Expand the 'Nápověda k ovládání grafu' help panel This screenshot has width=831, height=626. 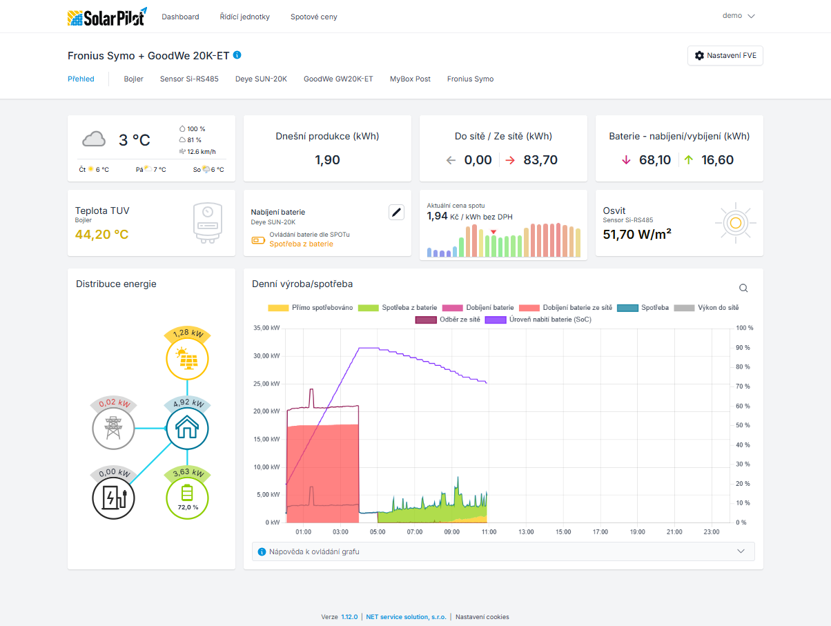coord(503,551)
